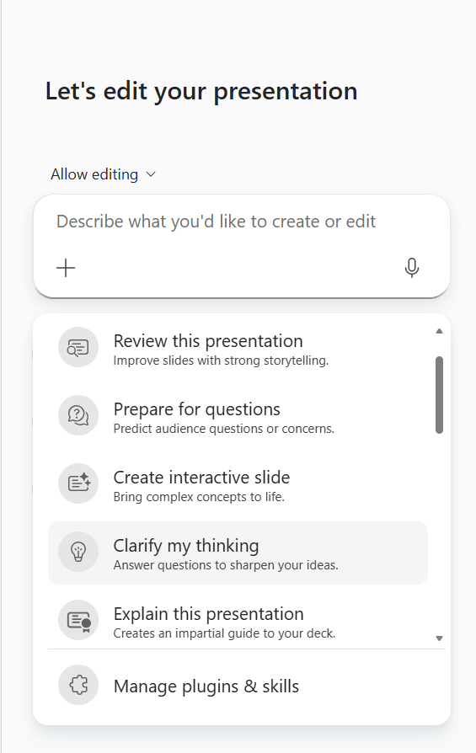The height and width of the screenshot is (753, 476).
Task: Focus the Describe what you'd like input field
Action: point(242,222)
